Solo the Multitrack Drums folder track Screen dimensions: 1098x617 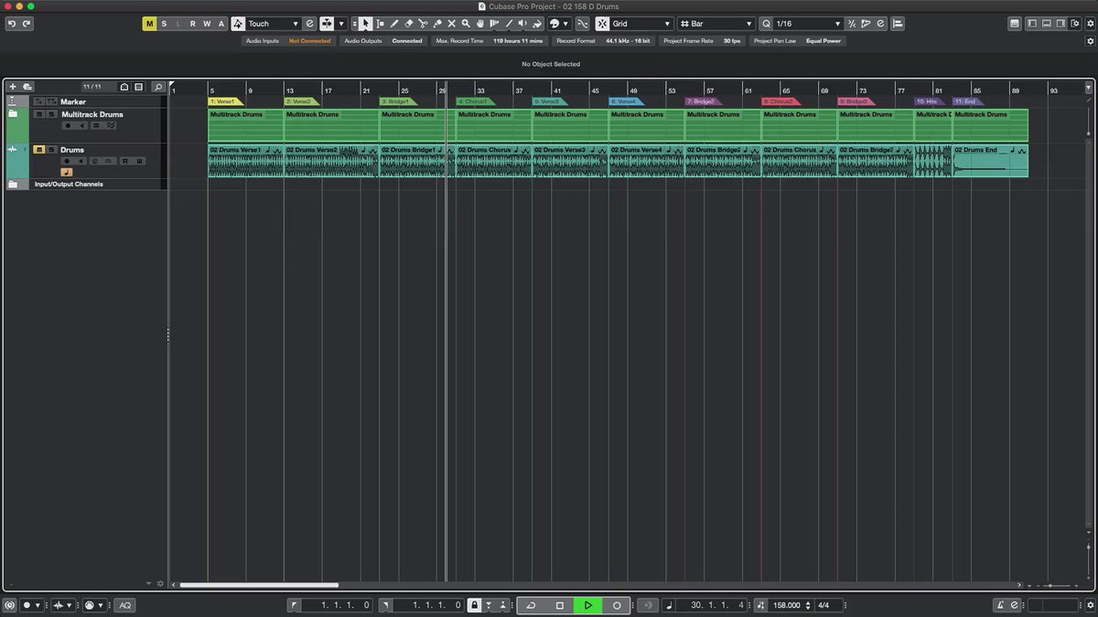click(x=51, y=114)
